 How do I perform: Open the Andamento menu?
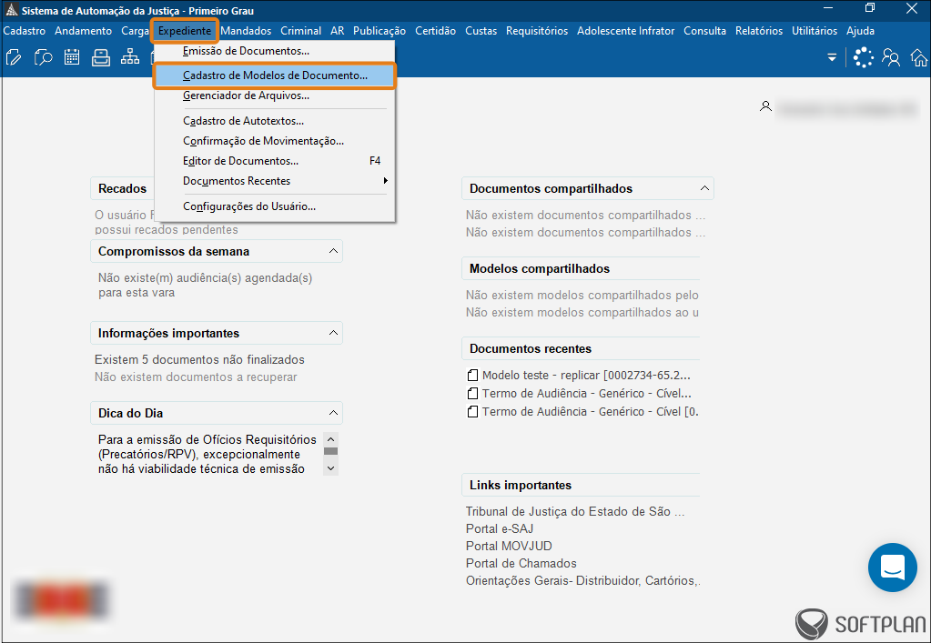[x=83, y=31]
